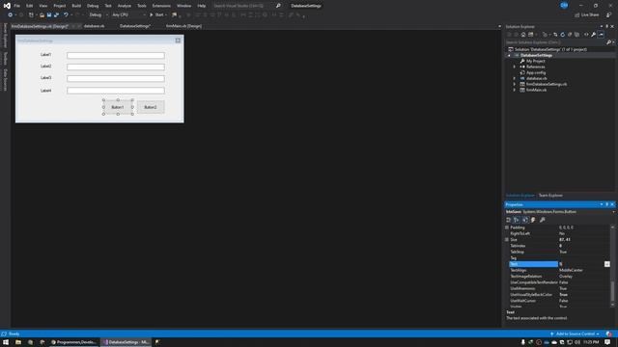Open the Project menu

pos(60,6)
